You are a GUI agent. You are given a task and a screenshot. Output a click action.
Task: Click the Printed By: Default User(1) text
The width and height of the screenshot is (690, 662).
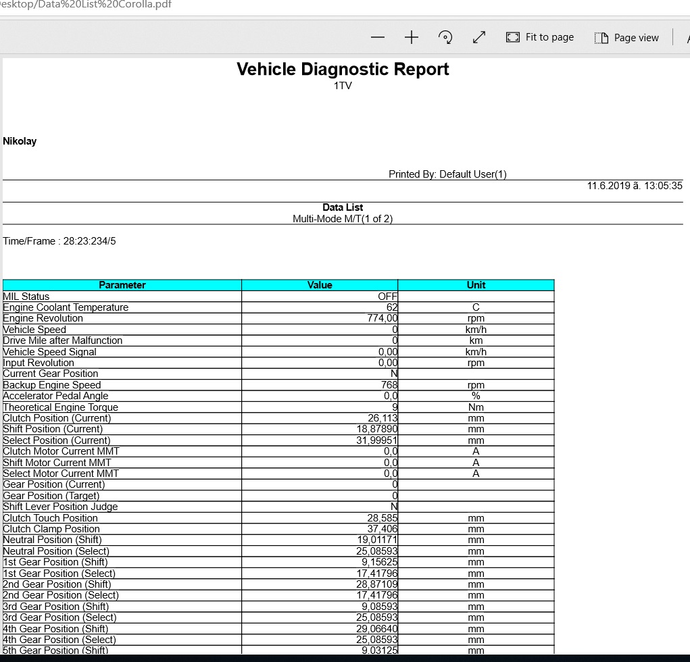[x=447, y=174]
